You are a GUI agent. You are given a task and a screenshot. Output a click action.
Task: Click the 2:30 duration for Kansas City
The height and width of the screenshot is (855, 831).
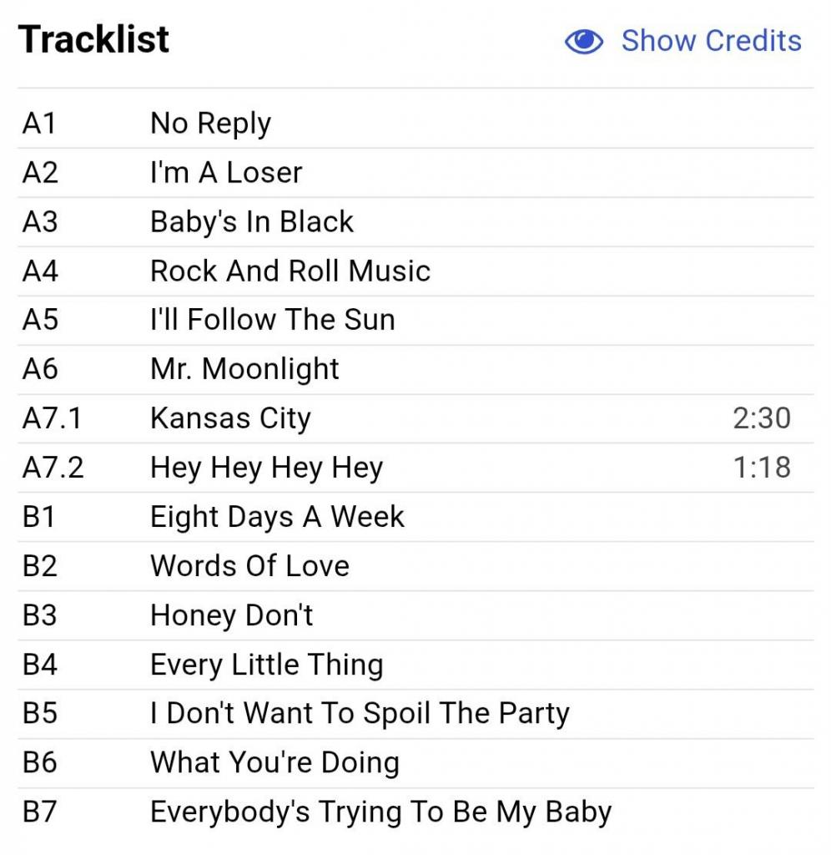coord(762,418)
